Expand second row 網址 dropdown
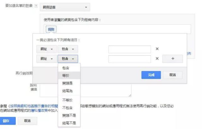The image size is (202, 129). [46, 59]
